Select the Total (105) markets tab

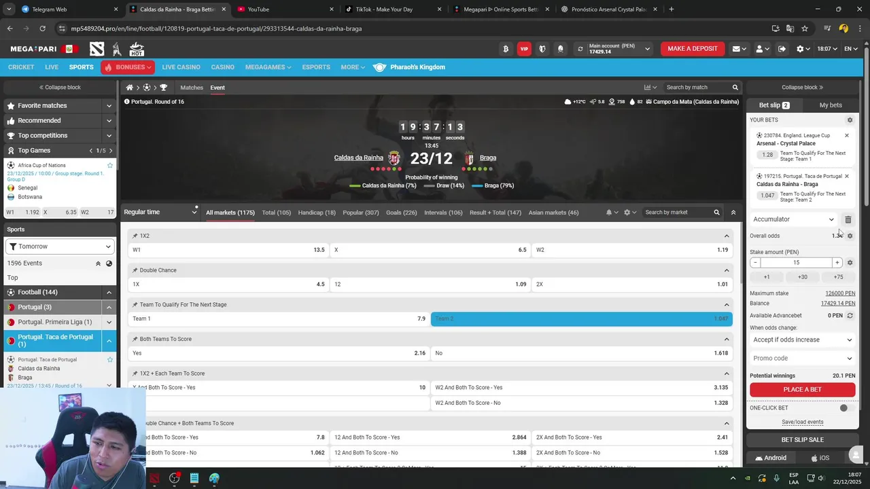pos(276,213)
